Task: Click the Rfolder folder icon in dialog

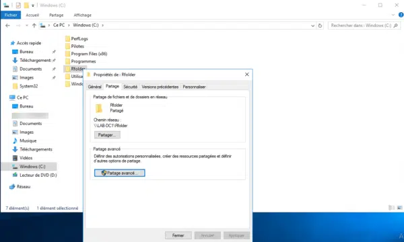Action: click(x=99, y=108)
